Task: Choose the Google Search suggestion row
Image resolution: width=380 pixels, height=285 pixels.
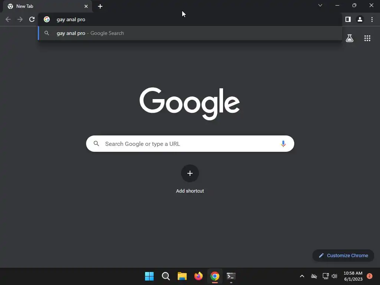Action: click(190, 33)
